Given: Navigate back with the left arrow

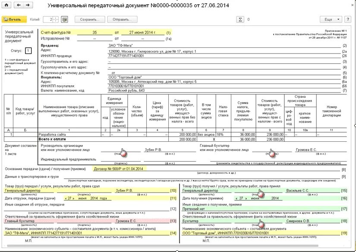Looking at the screenshot, I should 19,5.
